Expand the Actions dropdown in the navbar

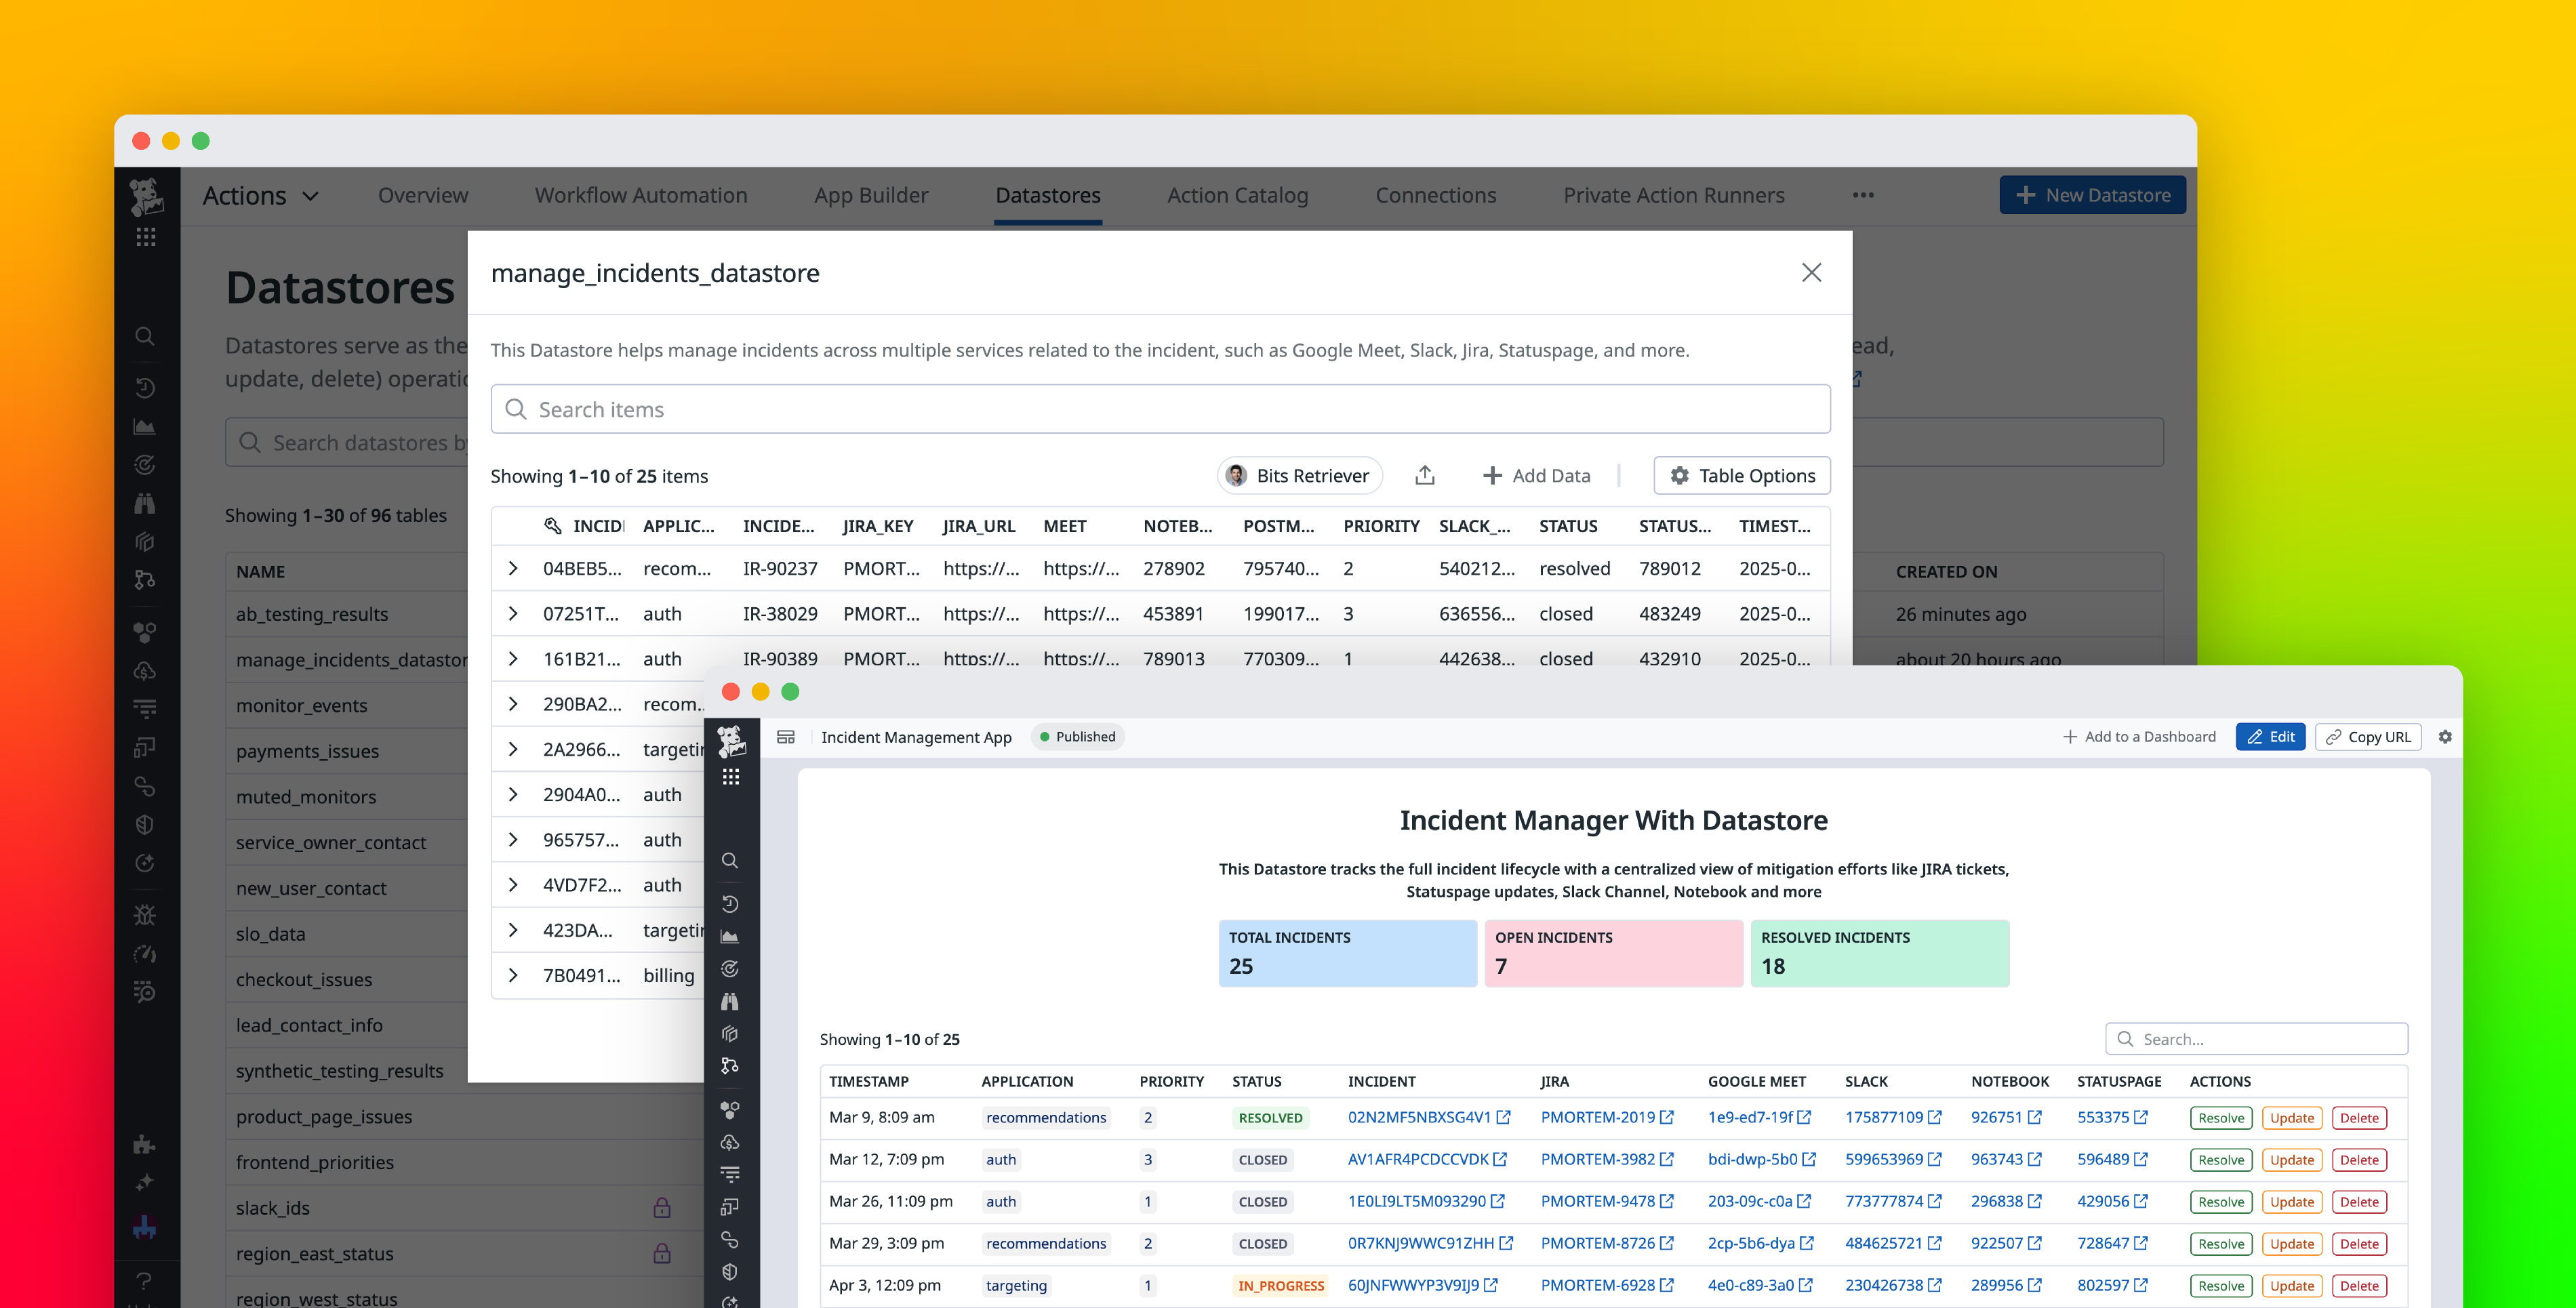[262, 195]
